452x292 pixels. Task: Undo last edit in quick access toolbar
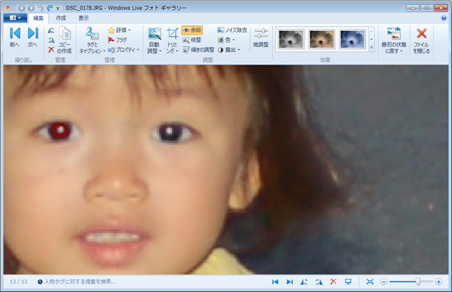pos(40,8)
